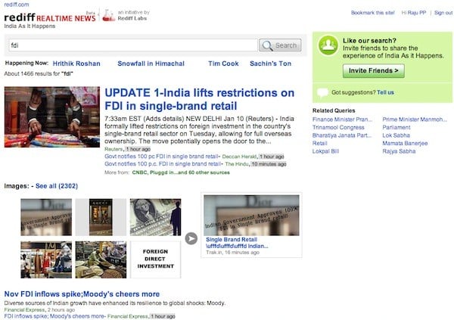The width and height of the screenshot is (454, 320).
Task: Focus the search input containing fdi
Action: point(132,45)
